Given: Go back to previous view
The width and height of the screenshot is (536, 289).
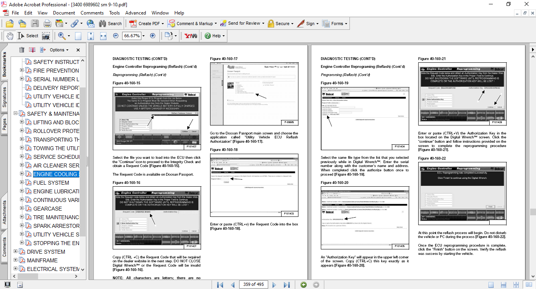Looking at the screenshot, I should pyautogui.click(x=303, y=285).
